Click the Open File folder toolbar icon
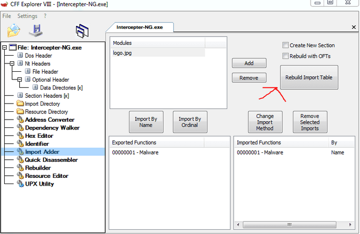The image size is (360, 234). click(14, 31)
